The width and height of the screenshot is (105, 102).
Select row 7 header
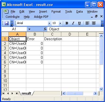point(5,67)
